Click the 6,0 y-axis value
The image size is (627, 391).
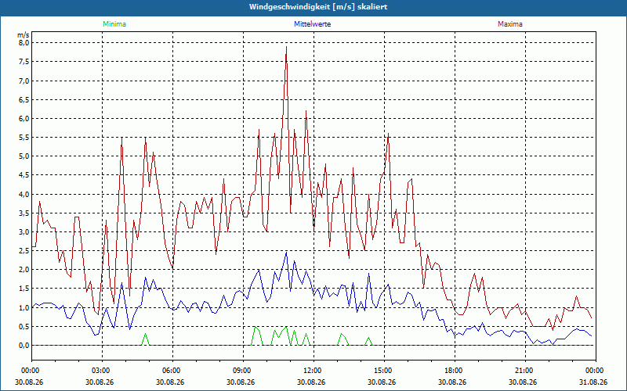pyautogui.click(x=24, y=119)
